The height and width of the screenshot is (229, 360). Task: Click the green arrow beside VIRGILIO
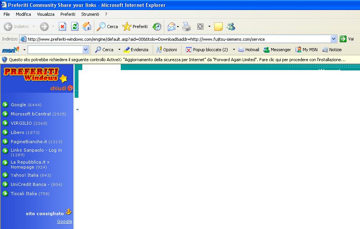coord(5,123)
